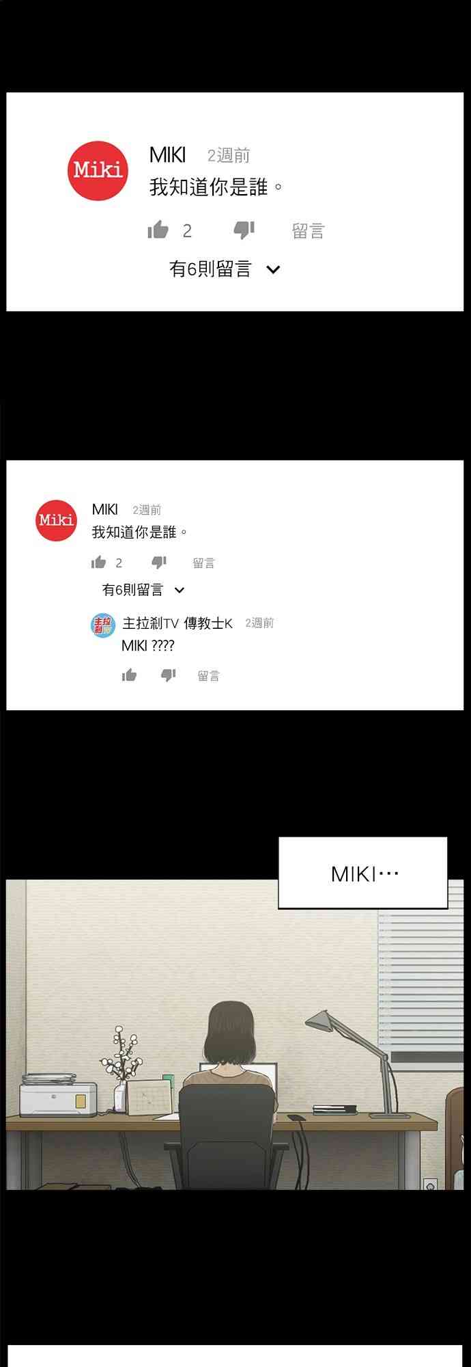Open the 主拉剎TV channel avatar
The image size is (471, 1367).
[103, 625]
